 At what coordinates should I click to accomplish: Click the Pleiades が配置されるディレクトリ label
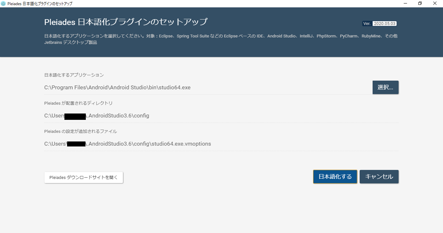tap(78, 103)
